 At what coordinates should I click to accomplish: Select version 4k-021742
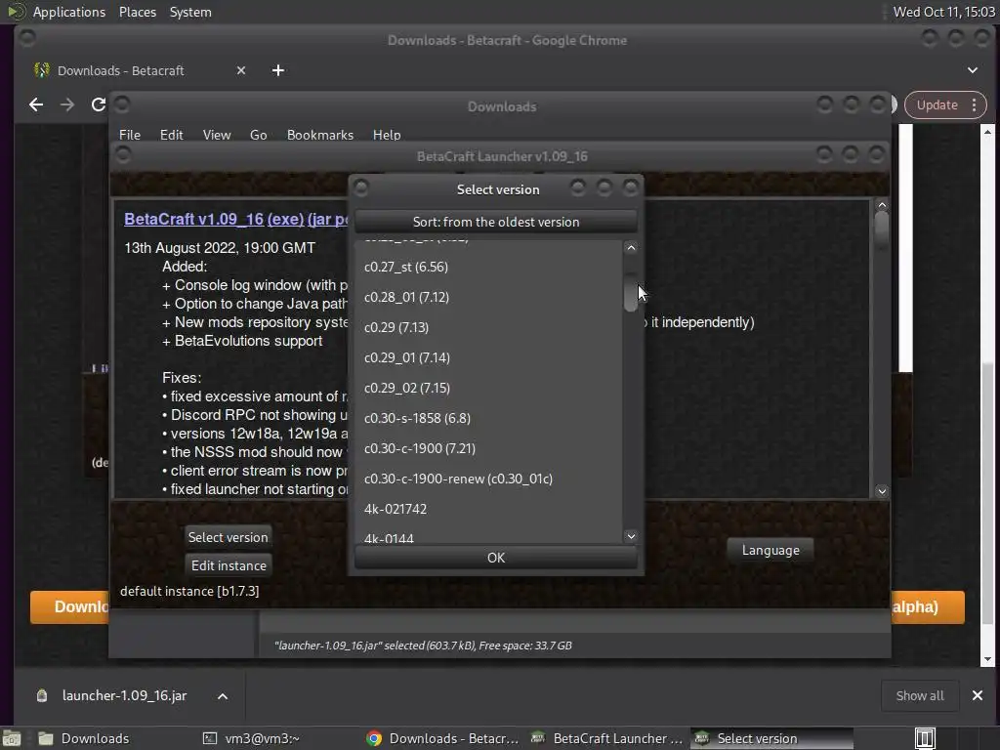[488, 509]
